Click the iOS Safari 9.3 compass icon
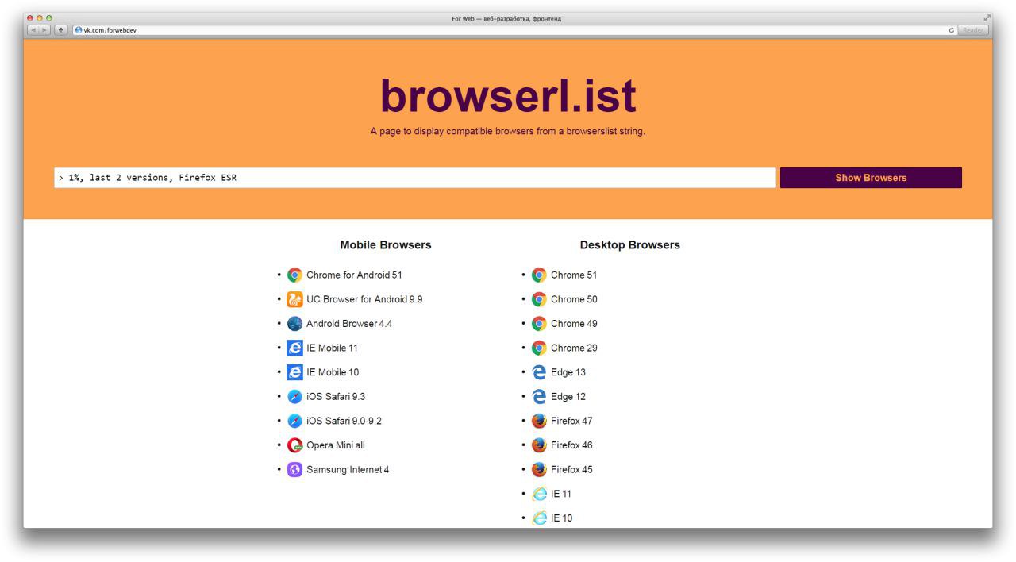Viewport: 1016px width, 562px height. (294, 397)
